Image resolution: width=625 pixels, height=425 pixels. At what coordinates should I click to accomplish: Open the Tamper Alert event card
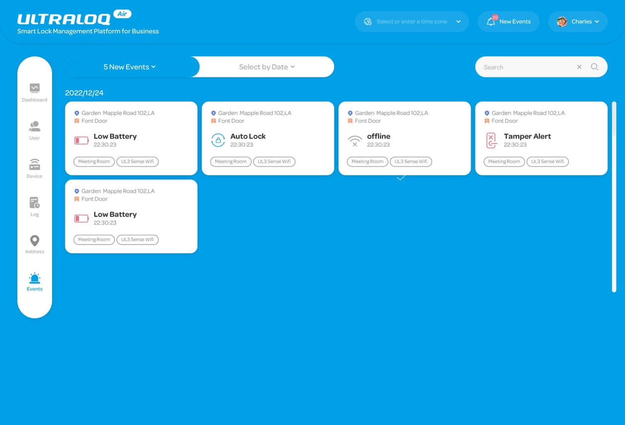click(541, 138)
